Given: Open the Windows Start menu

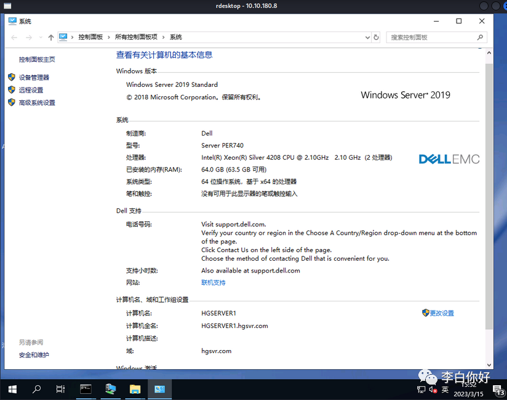Looking at the screenshot, I should 12,389.
